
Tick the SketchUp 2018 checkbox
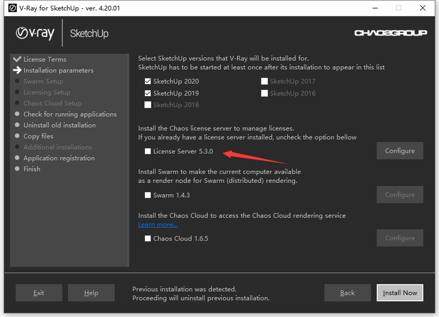(148, 105)
